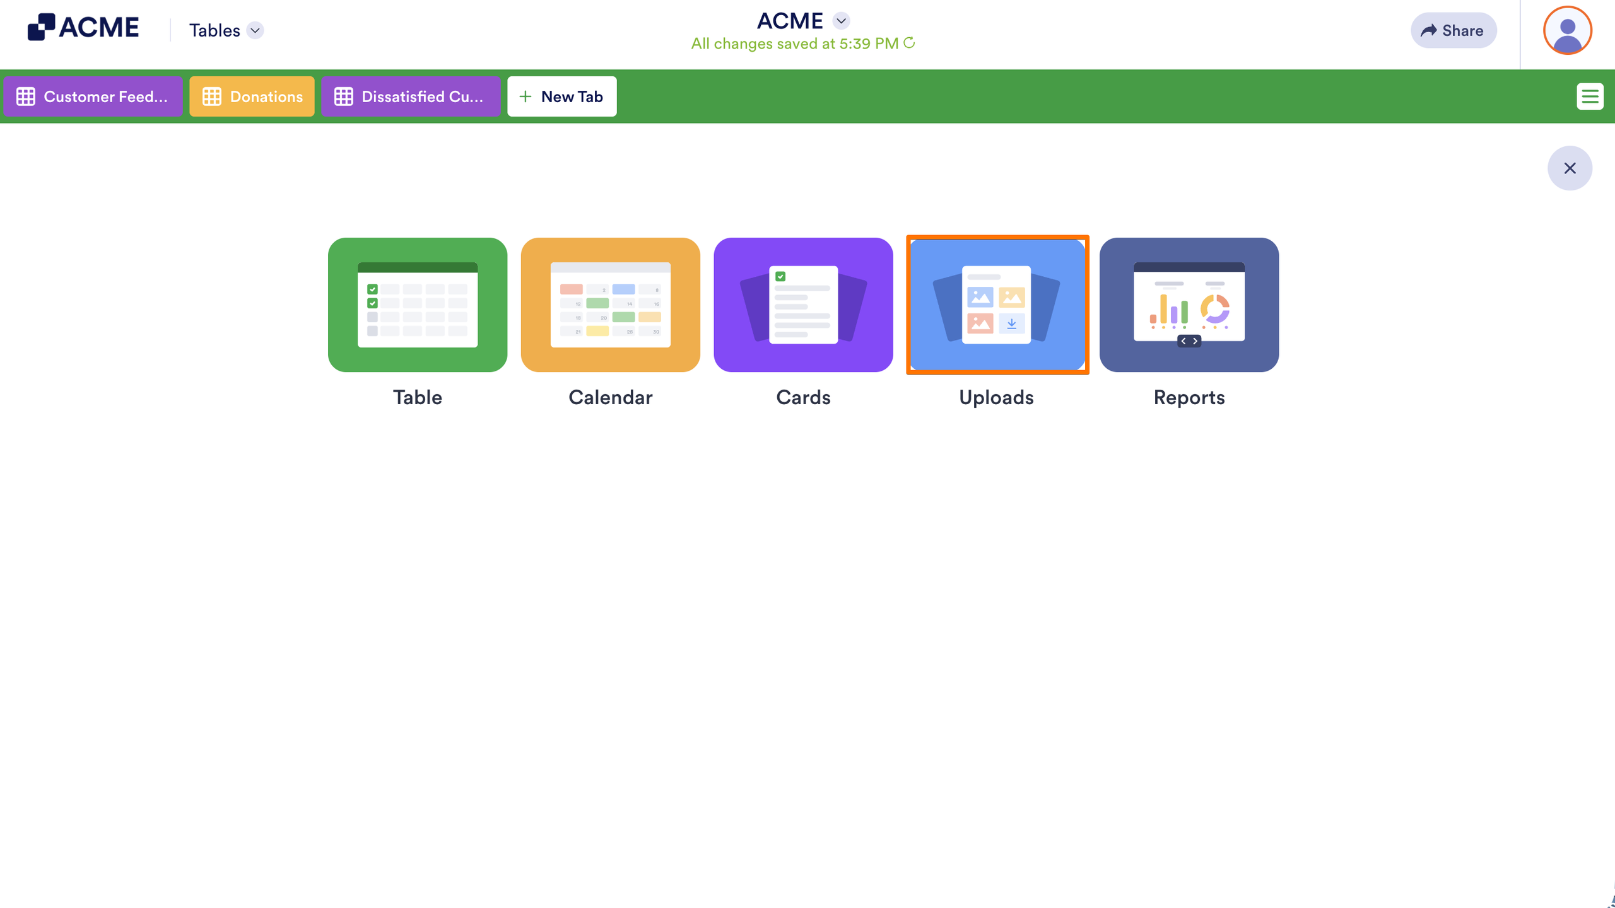Click the Uploads label text
The image size is (1615, 908).
click(x=997, y=398)
